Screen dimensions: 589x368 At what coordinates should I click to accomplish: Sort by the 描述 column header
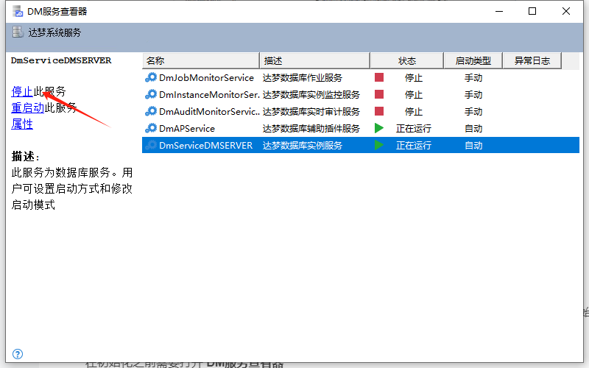315,61
